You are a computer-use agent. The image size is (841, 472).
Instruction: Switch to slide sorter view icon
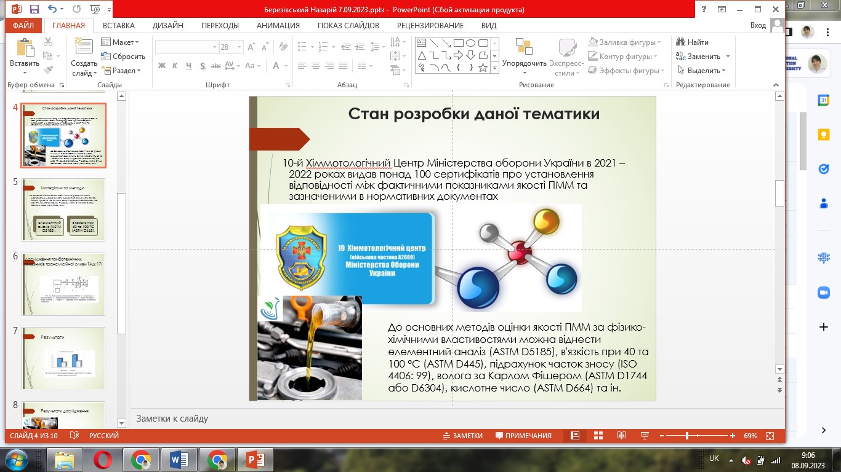598,436
